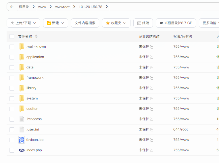The image size is (219, 163).
Task: Click the lock icon in .user.ini row
Action: [151, 130]
